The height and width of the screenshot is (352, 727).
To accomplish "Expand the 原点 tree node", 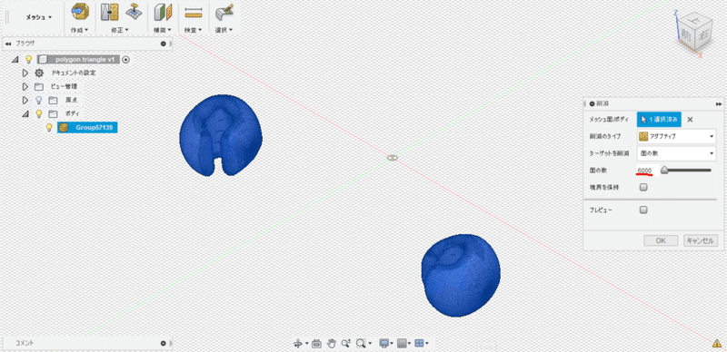I will pyautogui.click(x=25, y=100).
